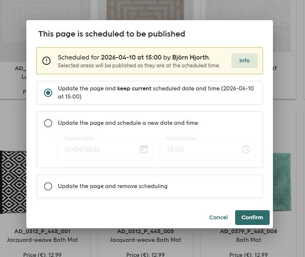Screen dimensions: 305x257
Task: Choose the schedule a new date and time radio
Action: (x=48, y=123)
